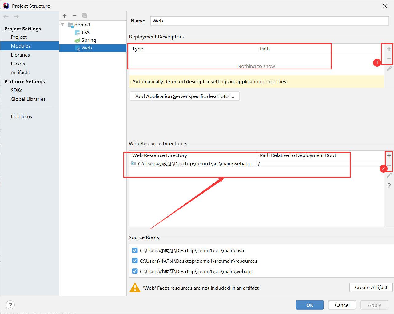The width and height of the screenshot is (394, 314).
Task: Open SDKs platform settings
Action: pos(17,90)
